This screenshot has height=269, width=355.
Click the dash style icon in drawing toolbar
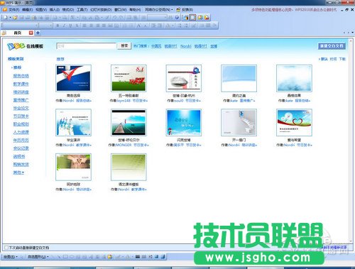144,256
